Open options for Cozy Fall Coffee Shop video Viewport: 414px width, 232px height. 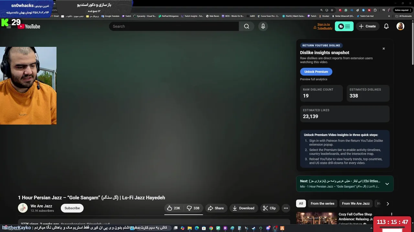pos(391,214)
